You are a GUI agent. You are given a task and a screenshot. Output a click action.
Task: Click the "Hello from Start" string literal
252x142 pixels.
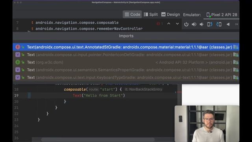[103, 95]
